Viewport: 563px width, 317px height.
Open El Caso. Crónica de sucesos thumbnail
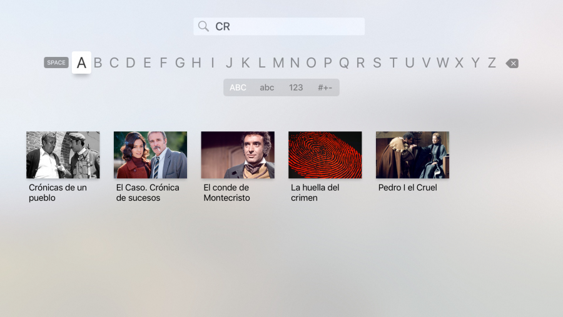tap(150, 154)
